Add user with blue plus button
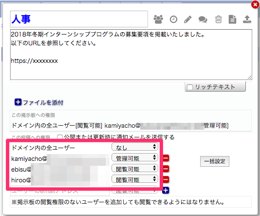This screenshot has height=216, width=260. click(x=166, y=190)
